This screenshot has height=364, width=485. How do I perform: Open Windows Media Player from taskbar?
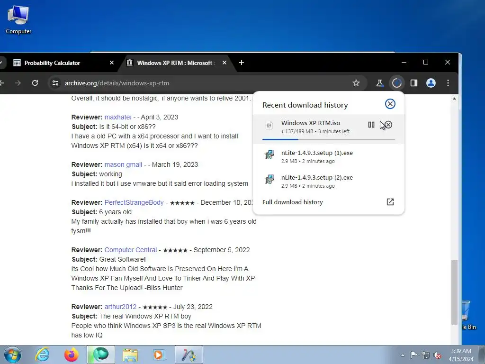coord(160,355)
